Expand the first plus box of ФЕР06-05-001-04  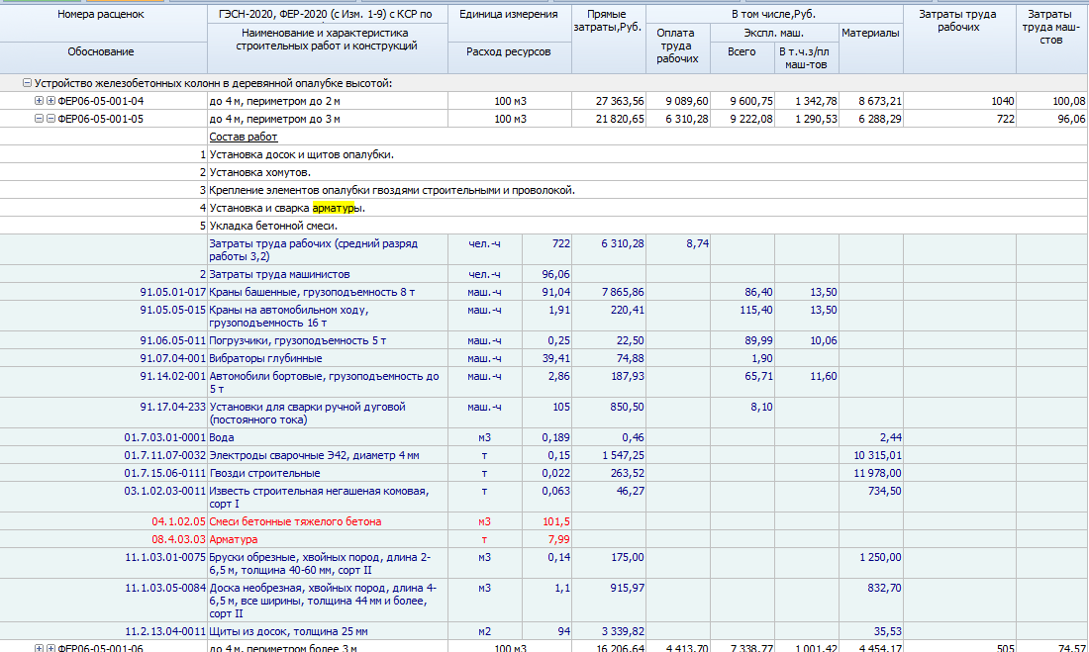point(39,101)
